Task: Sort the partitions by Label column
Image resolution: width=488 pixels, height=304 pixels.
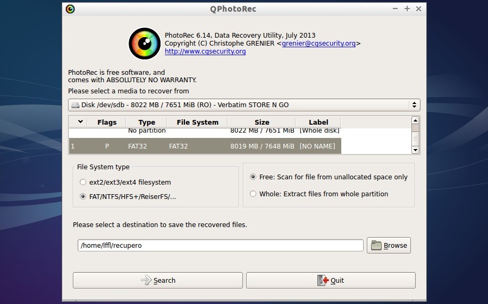Action: [318, 122]
